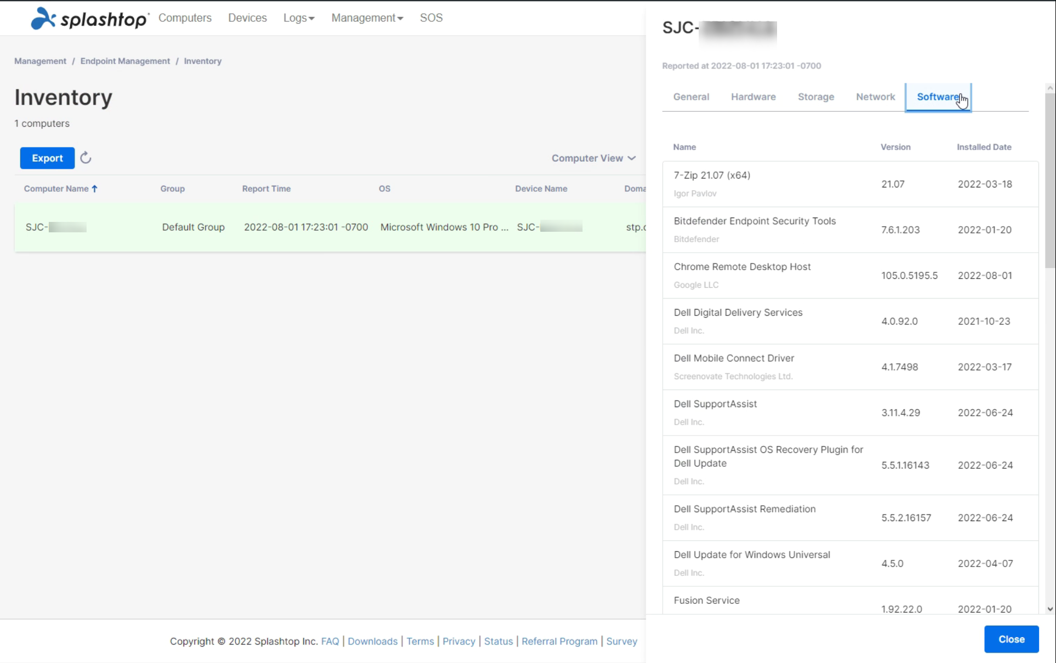This screenshot has height=663, width=1056.
Task: Switch to the General tab
Action: [690, 97]
